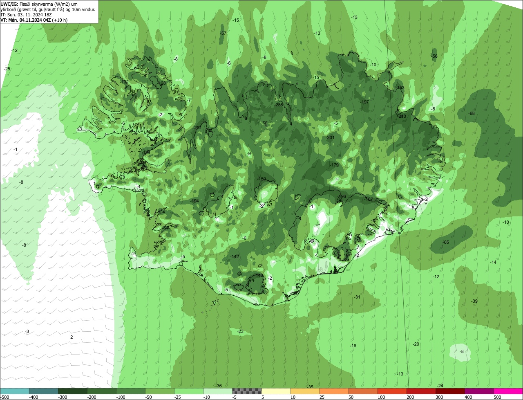Select the -14 value over the eastern ocean
Image resolution: width=523 pixels, height=400 pixels.
(x=493, y=262)
